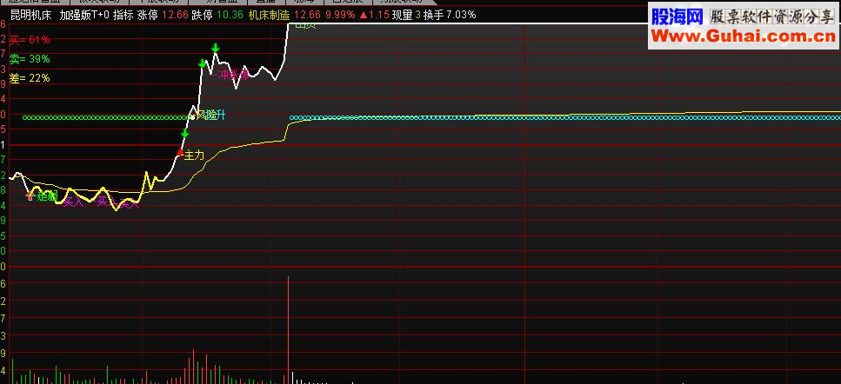This screenshot has width=841, height=384.
Task: Click the 换手 7.03% turnover value
Action: click(x=450, y=15)
